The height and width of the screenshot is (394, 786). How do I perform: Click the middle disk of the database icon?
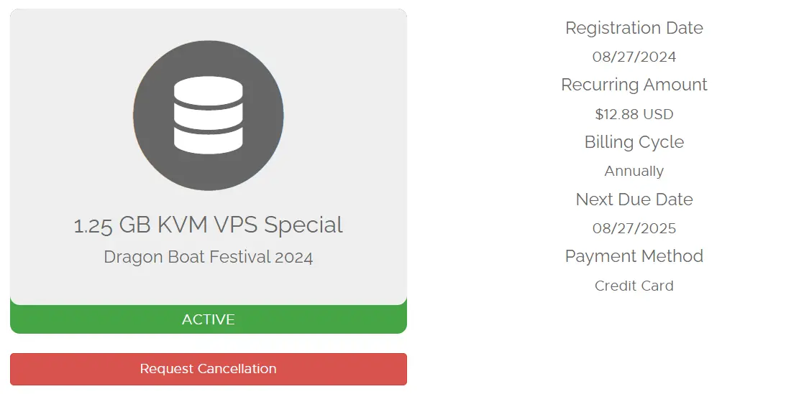[x=208, y=118]
